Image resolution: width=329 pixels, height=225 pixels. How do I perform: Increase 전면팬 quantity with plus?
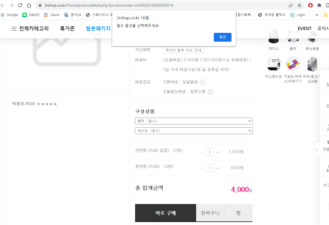[218, 152]
